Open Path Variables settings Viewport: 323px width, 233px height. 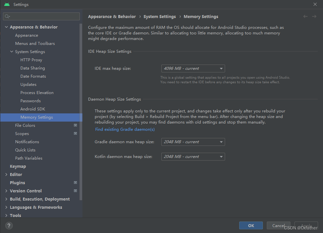coord(29,158)
